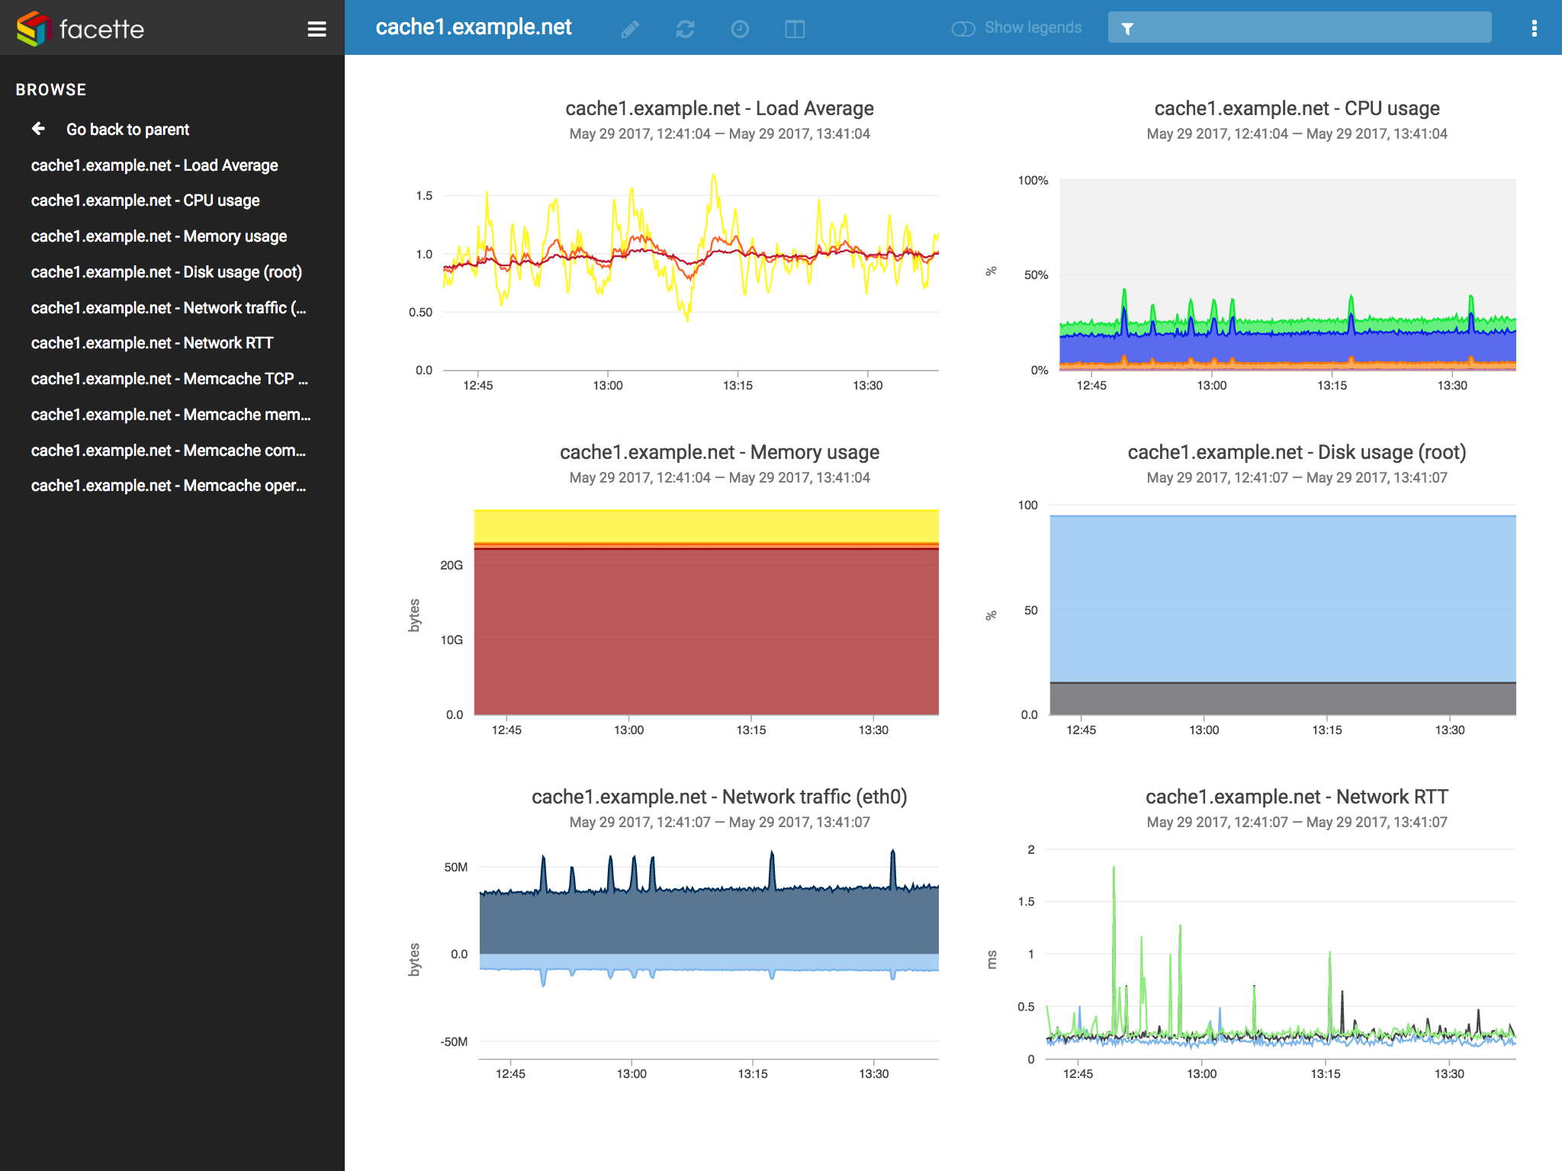
Task: Open the clock time range icon
Action: [740, 29]
